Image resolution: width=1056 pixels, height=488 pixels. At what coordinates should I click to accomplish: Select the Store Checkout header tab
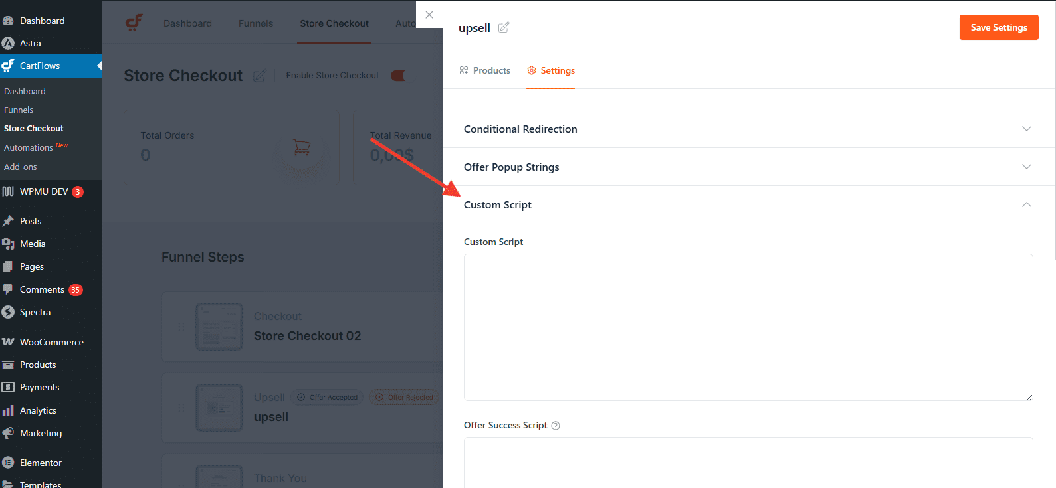coord(334,23)
